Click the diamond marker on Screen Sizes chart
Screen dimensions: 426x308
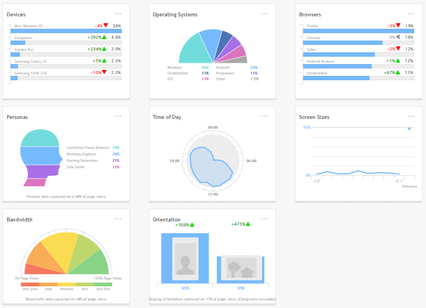pyautogui.click(x=409, y=129)
